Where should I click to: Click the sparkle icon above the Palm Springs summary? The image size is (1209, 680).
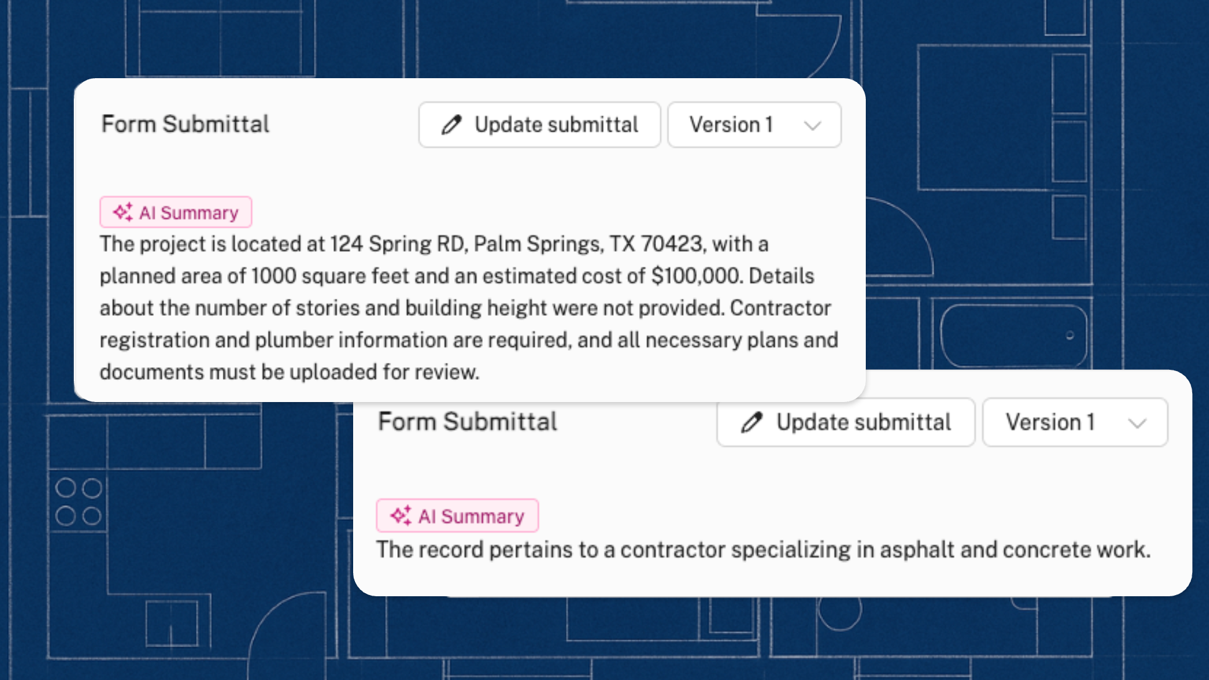[123, 212]
